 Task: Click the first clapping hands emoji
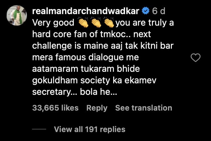pyautogui.click(x=83, y=22)
